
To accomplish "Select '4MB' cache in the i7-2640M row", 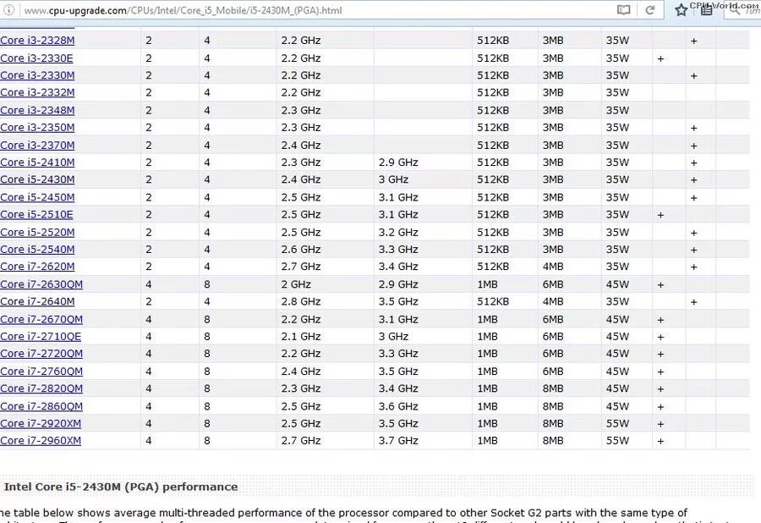I will [553, 301].
